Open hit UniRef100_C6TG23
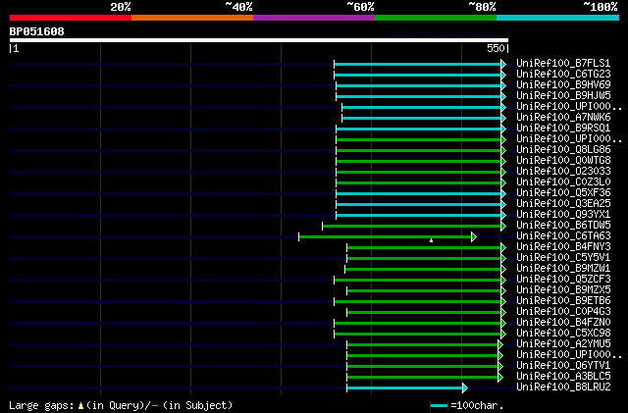 [563, 75]
